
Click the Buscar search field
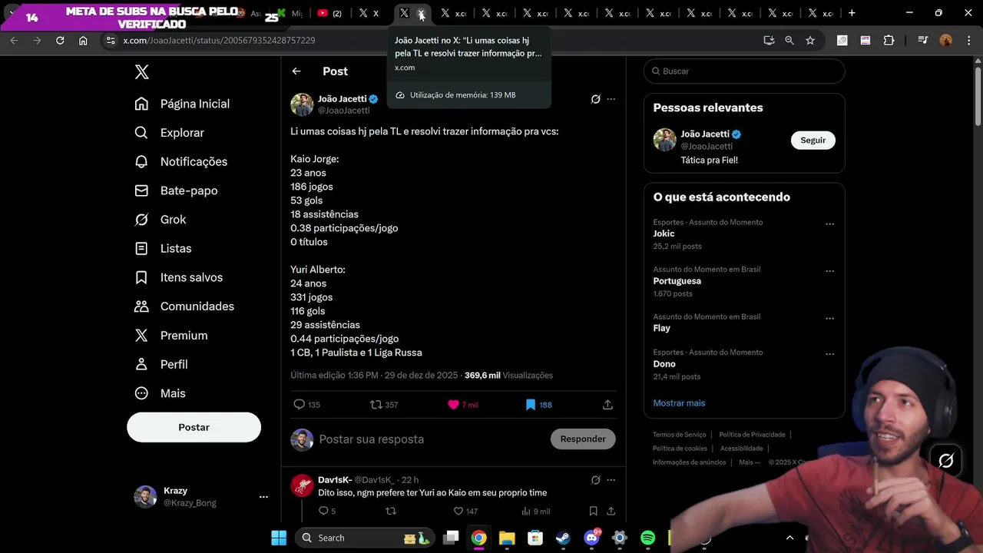coord(744,71)
